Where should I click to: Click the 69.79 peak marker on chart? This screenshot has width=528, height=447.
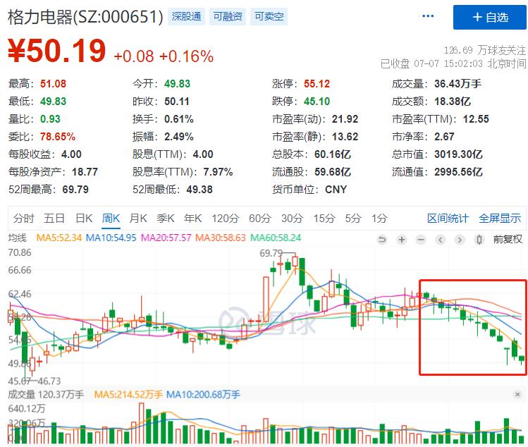click(271, 252)
